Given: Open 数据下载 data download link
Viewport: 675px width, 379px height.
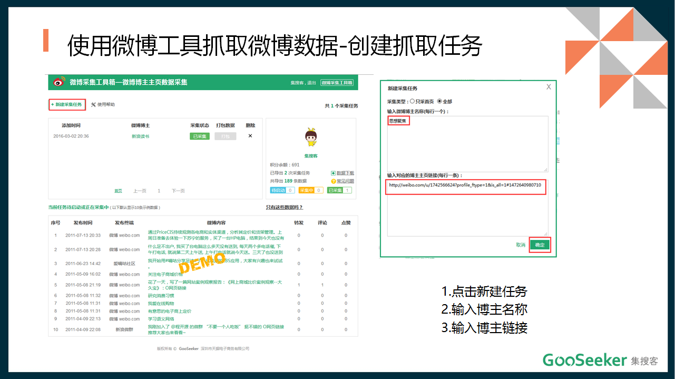Looking at the screenshot, I should coord(345,173).
